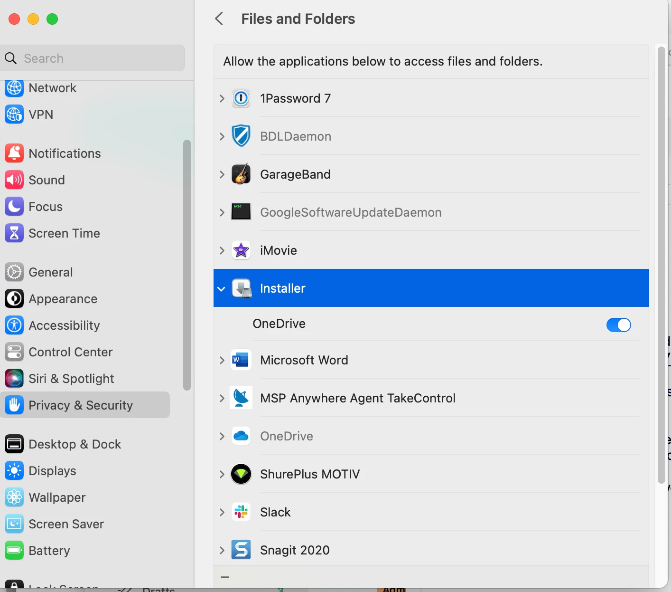
Task: Expand the OneDrive app row chevron
Action: (x=222, y=436)
